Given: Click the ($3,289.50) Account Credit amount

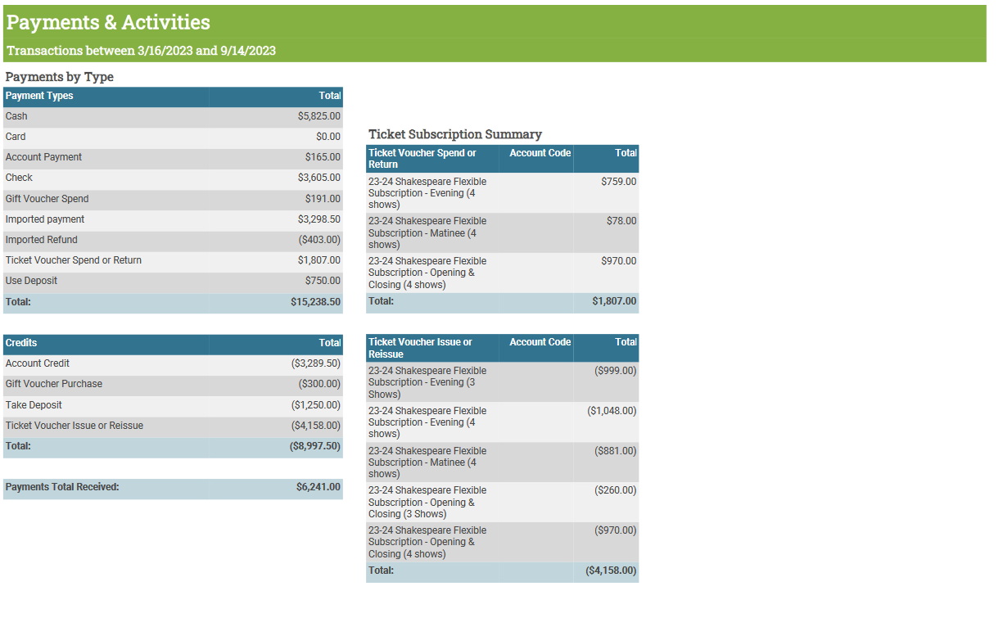Looking at the screenshot, I should [316, 363].
